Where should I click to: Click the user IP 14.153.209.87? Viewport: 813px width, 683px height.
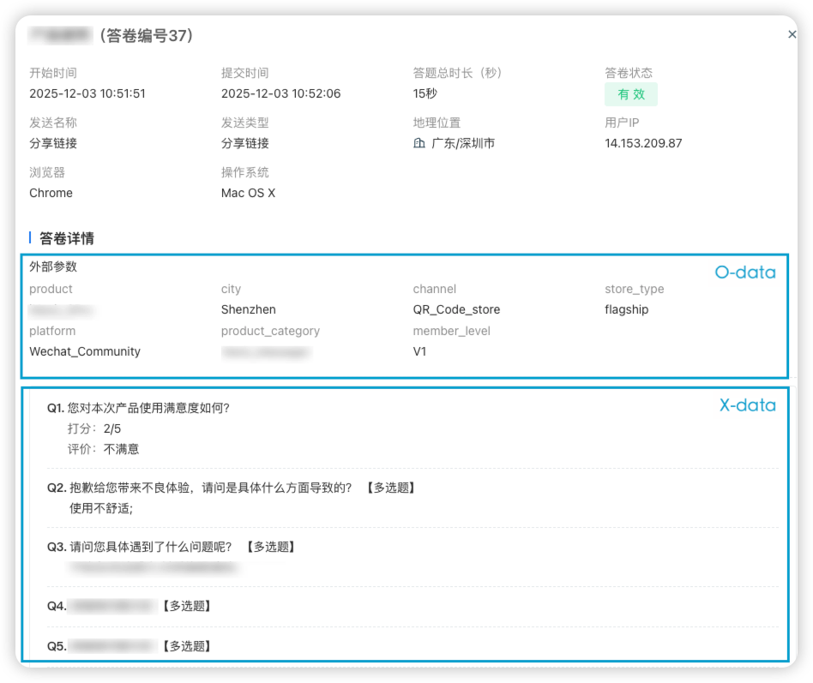(x=644, y=143)
